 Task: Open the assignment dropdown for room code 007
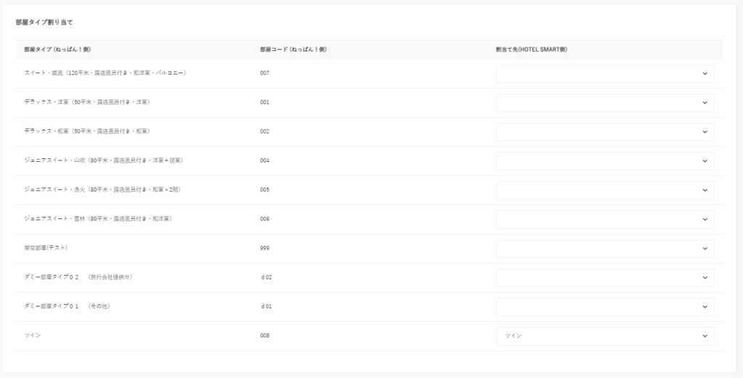point(604,73)
